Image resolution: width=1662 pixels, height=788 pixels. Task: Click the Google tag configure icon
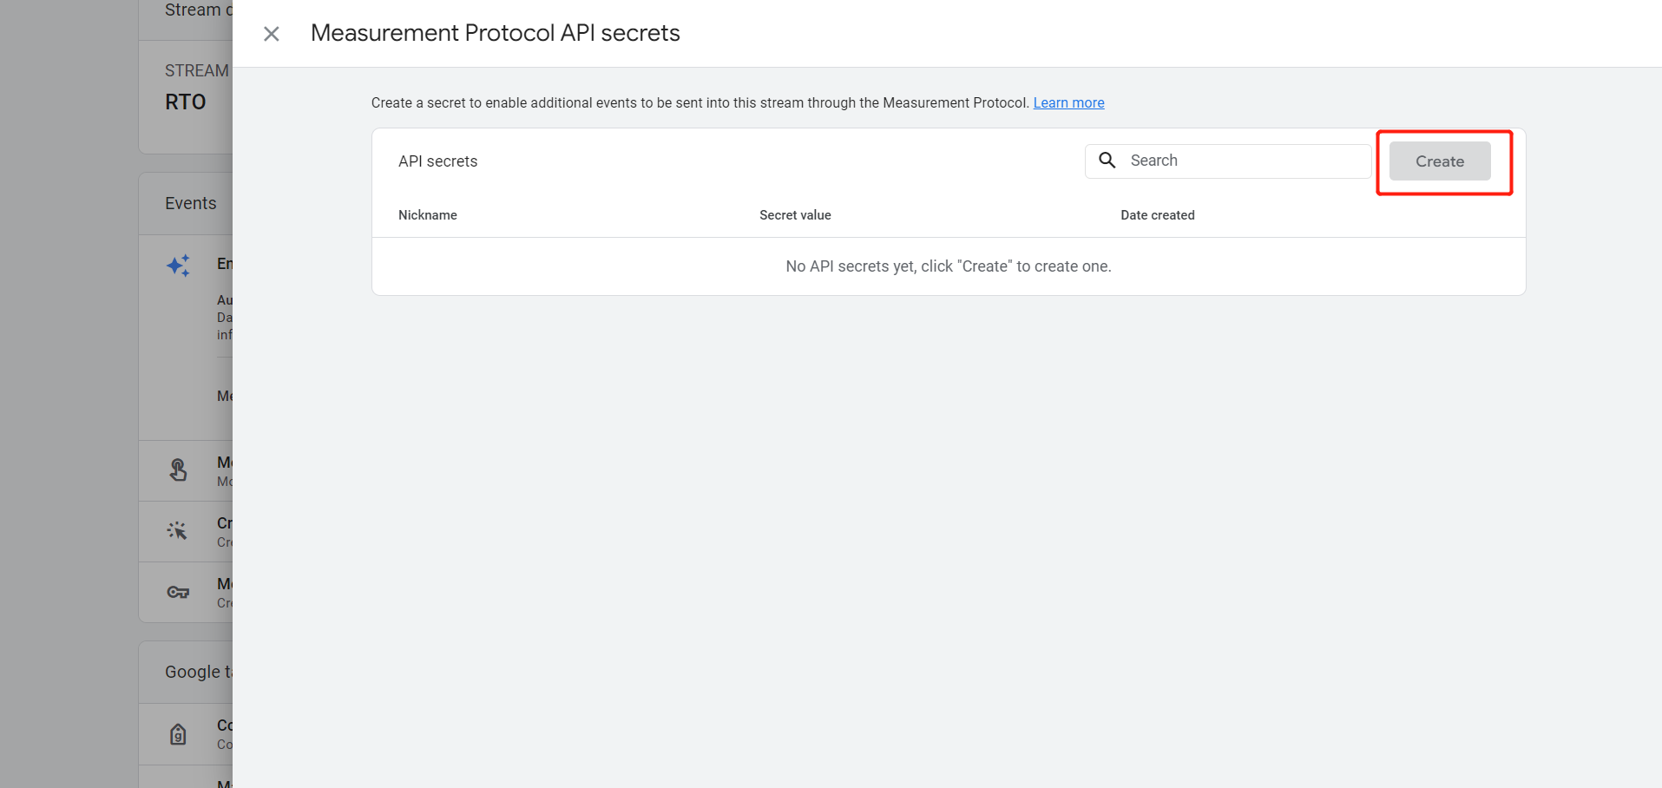coord(178,734)
